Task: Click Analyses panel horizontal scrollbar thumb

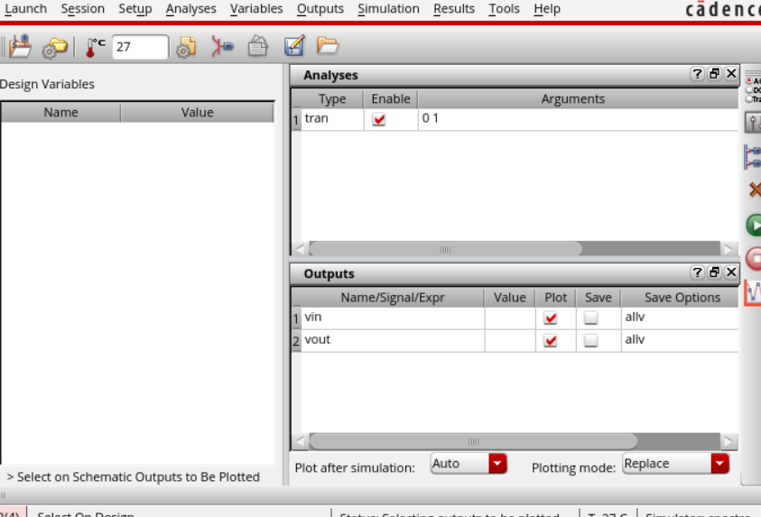Action: click(446, 250)
